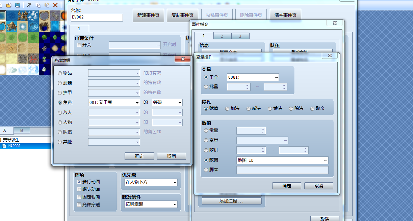This screenshot has height=221, width=413.
Task: Click the 新建事件页 button
Action: point(148,15)
